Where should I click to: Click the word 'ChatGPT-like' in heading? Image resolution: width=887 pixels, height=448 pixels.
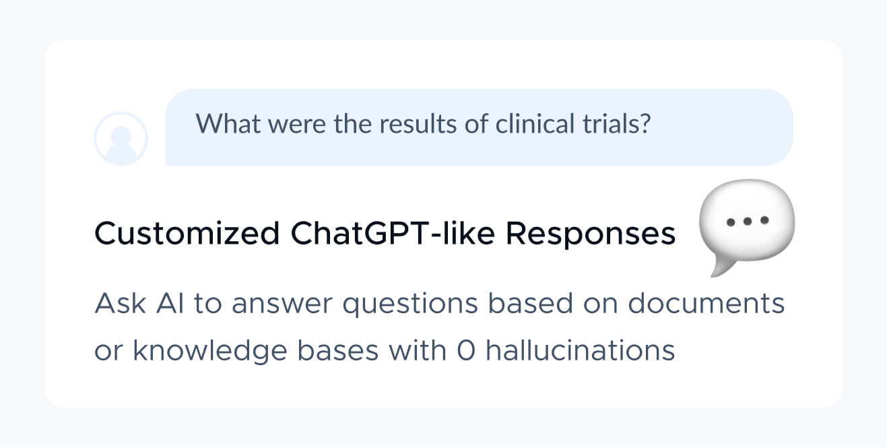(x=393, y=234)
